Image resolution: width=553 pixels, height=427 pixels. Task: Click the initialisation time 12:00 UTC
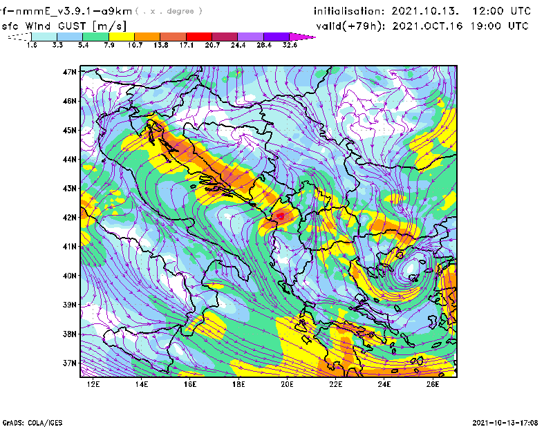click(502, 11)
